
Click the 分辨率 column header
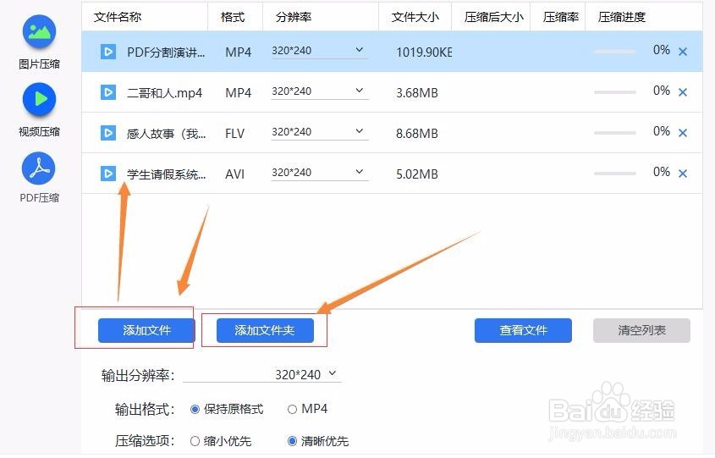(294, 17)
